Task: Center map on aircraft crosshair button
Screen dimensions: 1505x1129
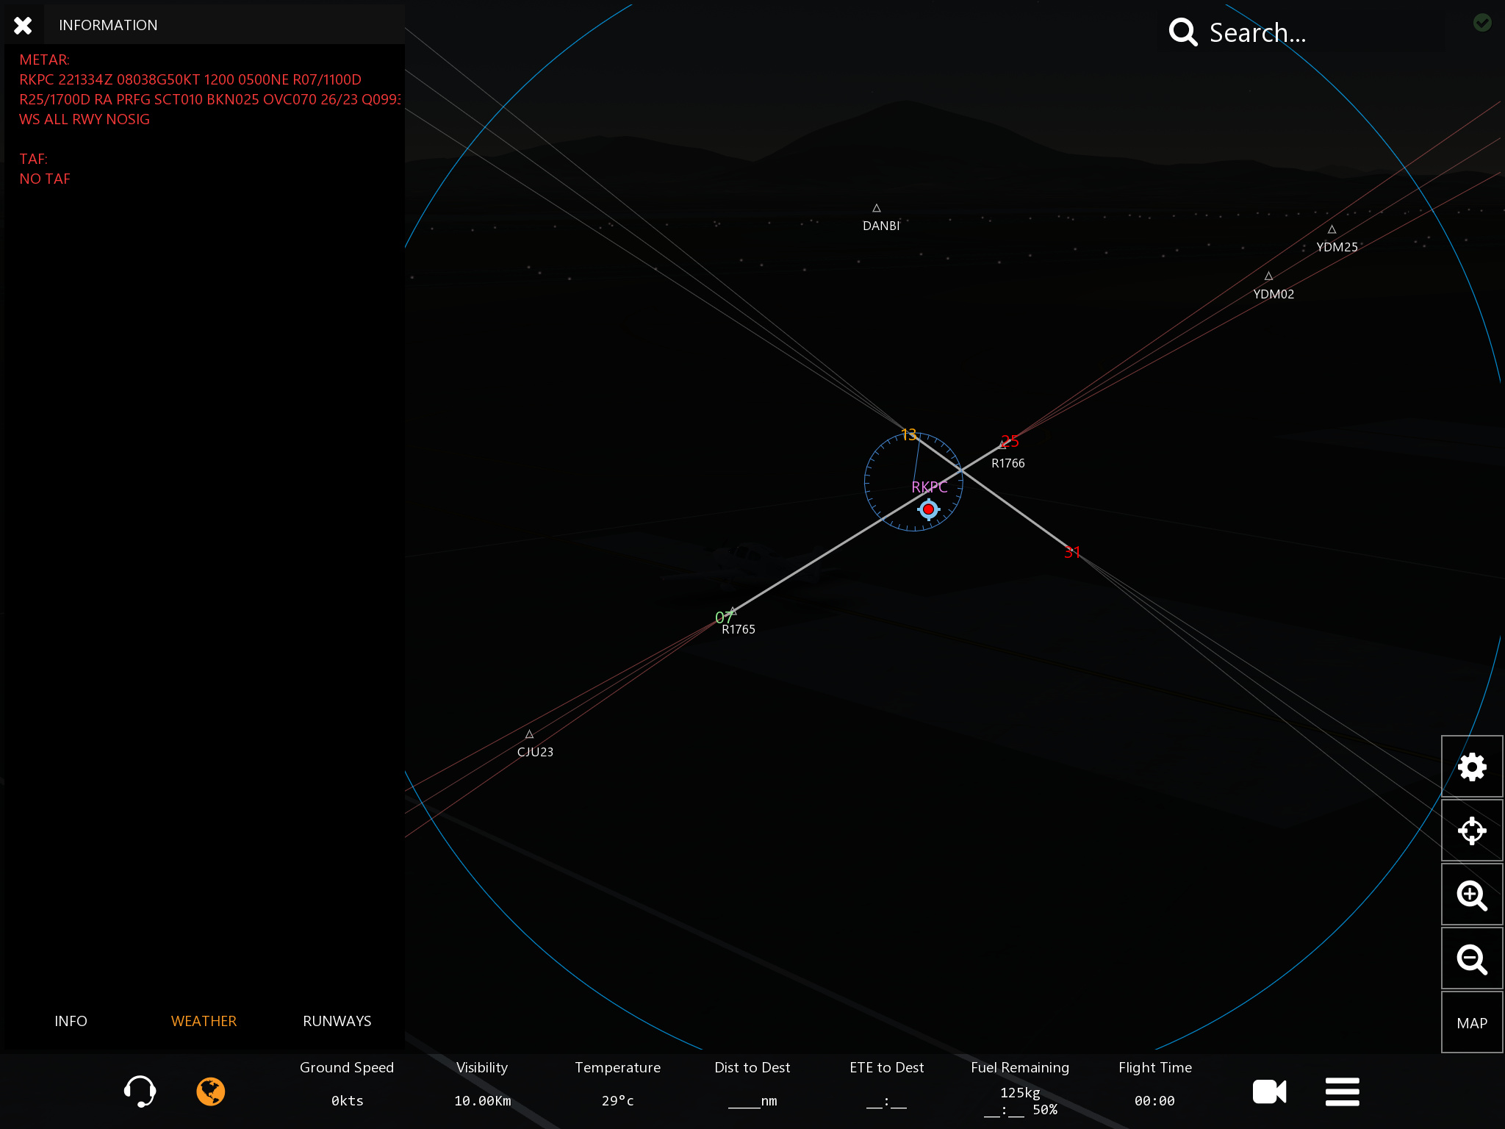Action: point(1471,831)
